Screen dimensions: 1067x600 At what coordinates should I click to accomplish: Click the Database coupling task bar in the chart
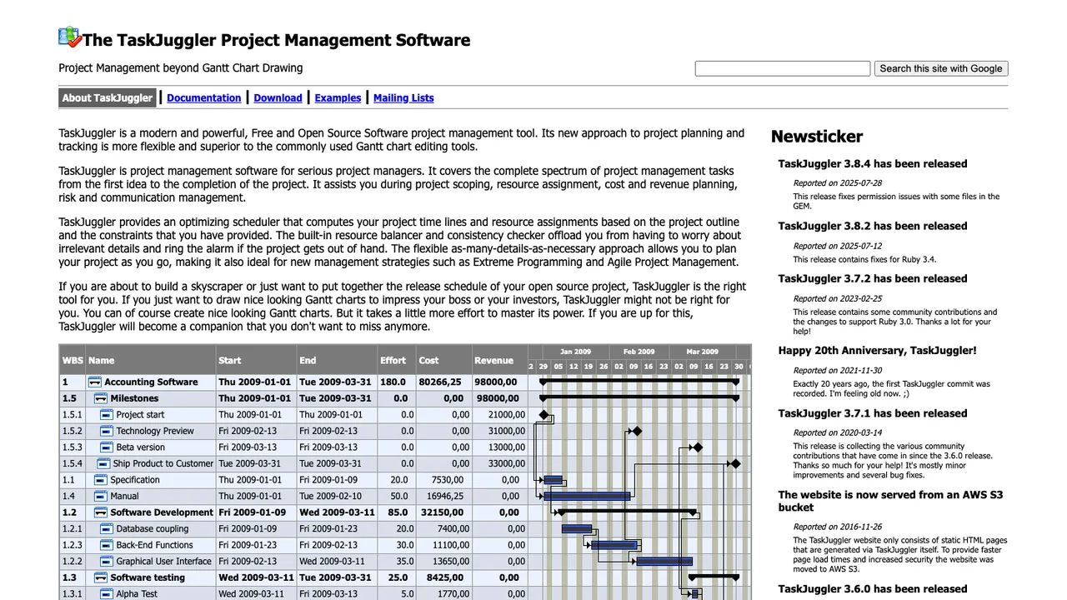(577, 528)
